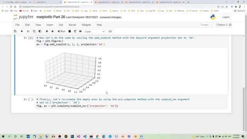The image size is (247, 139).
Task: Open the Movies bookmarks folder
Action: 93,11
